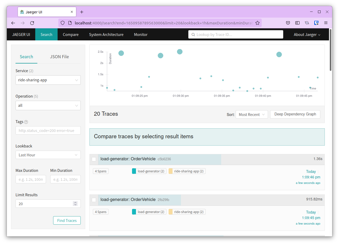Click the 1.36s duration of trace c5b6236
This screenshot has height=244, width=339.
point(318,159)
